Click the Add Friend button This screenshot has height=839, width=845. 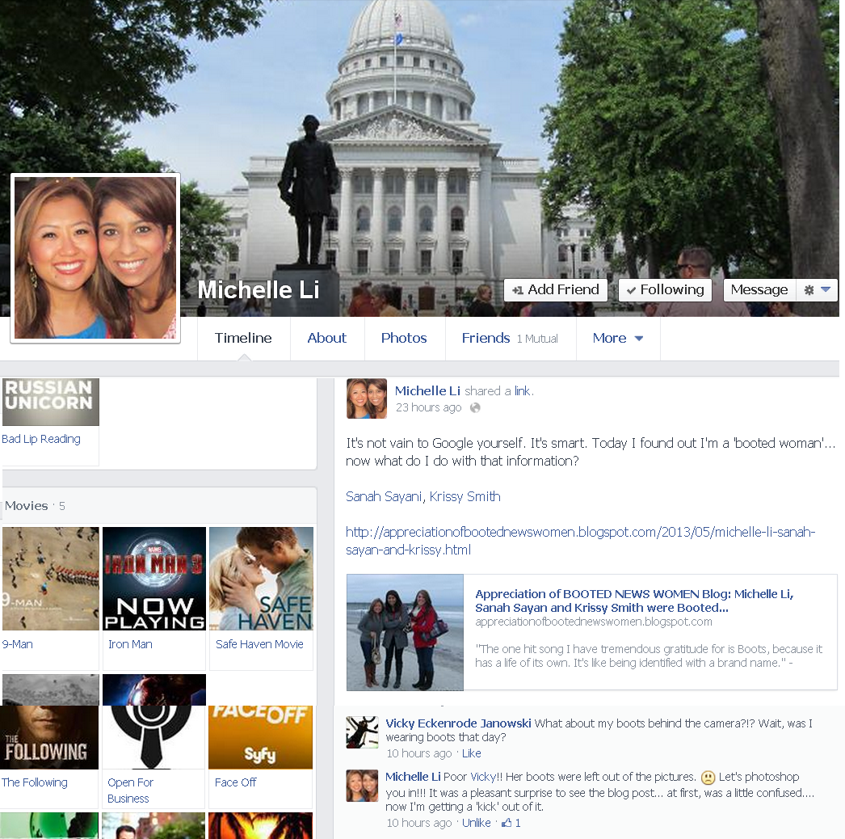[556, 290]
